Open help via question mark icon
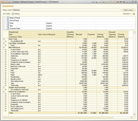 point(134,14)
